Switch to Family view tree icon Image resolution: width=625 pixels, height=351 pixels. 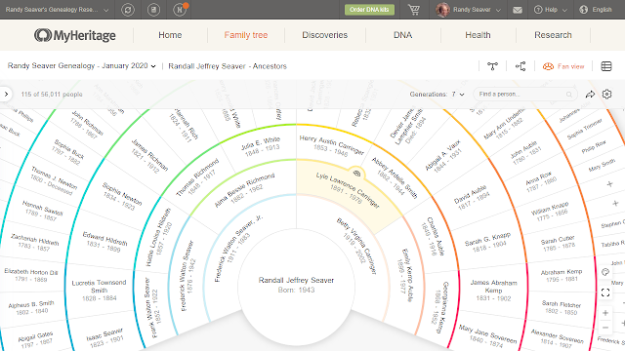492,66
